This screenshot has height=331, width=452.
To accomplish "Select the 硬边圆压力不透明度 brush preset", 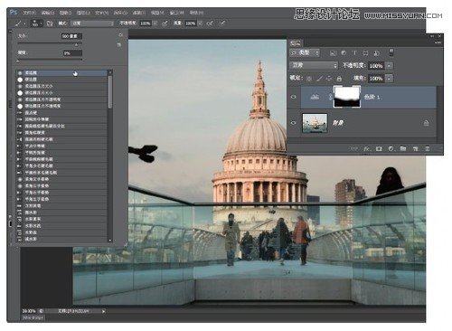I will tap(61, 106).
